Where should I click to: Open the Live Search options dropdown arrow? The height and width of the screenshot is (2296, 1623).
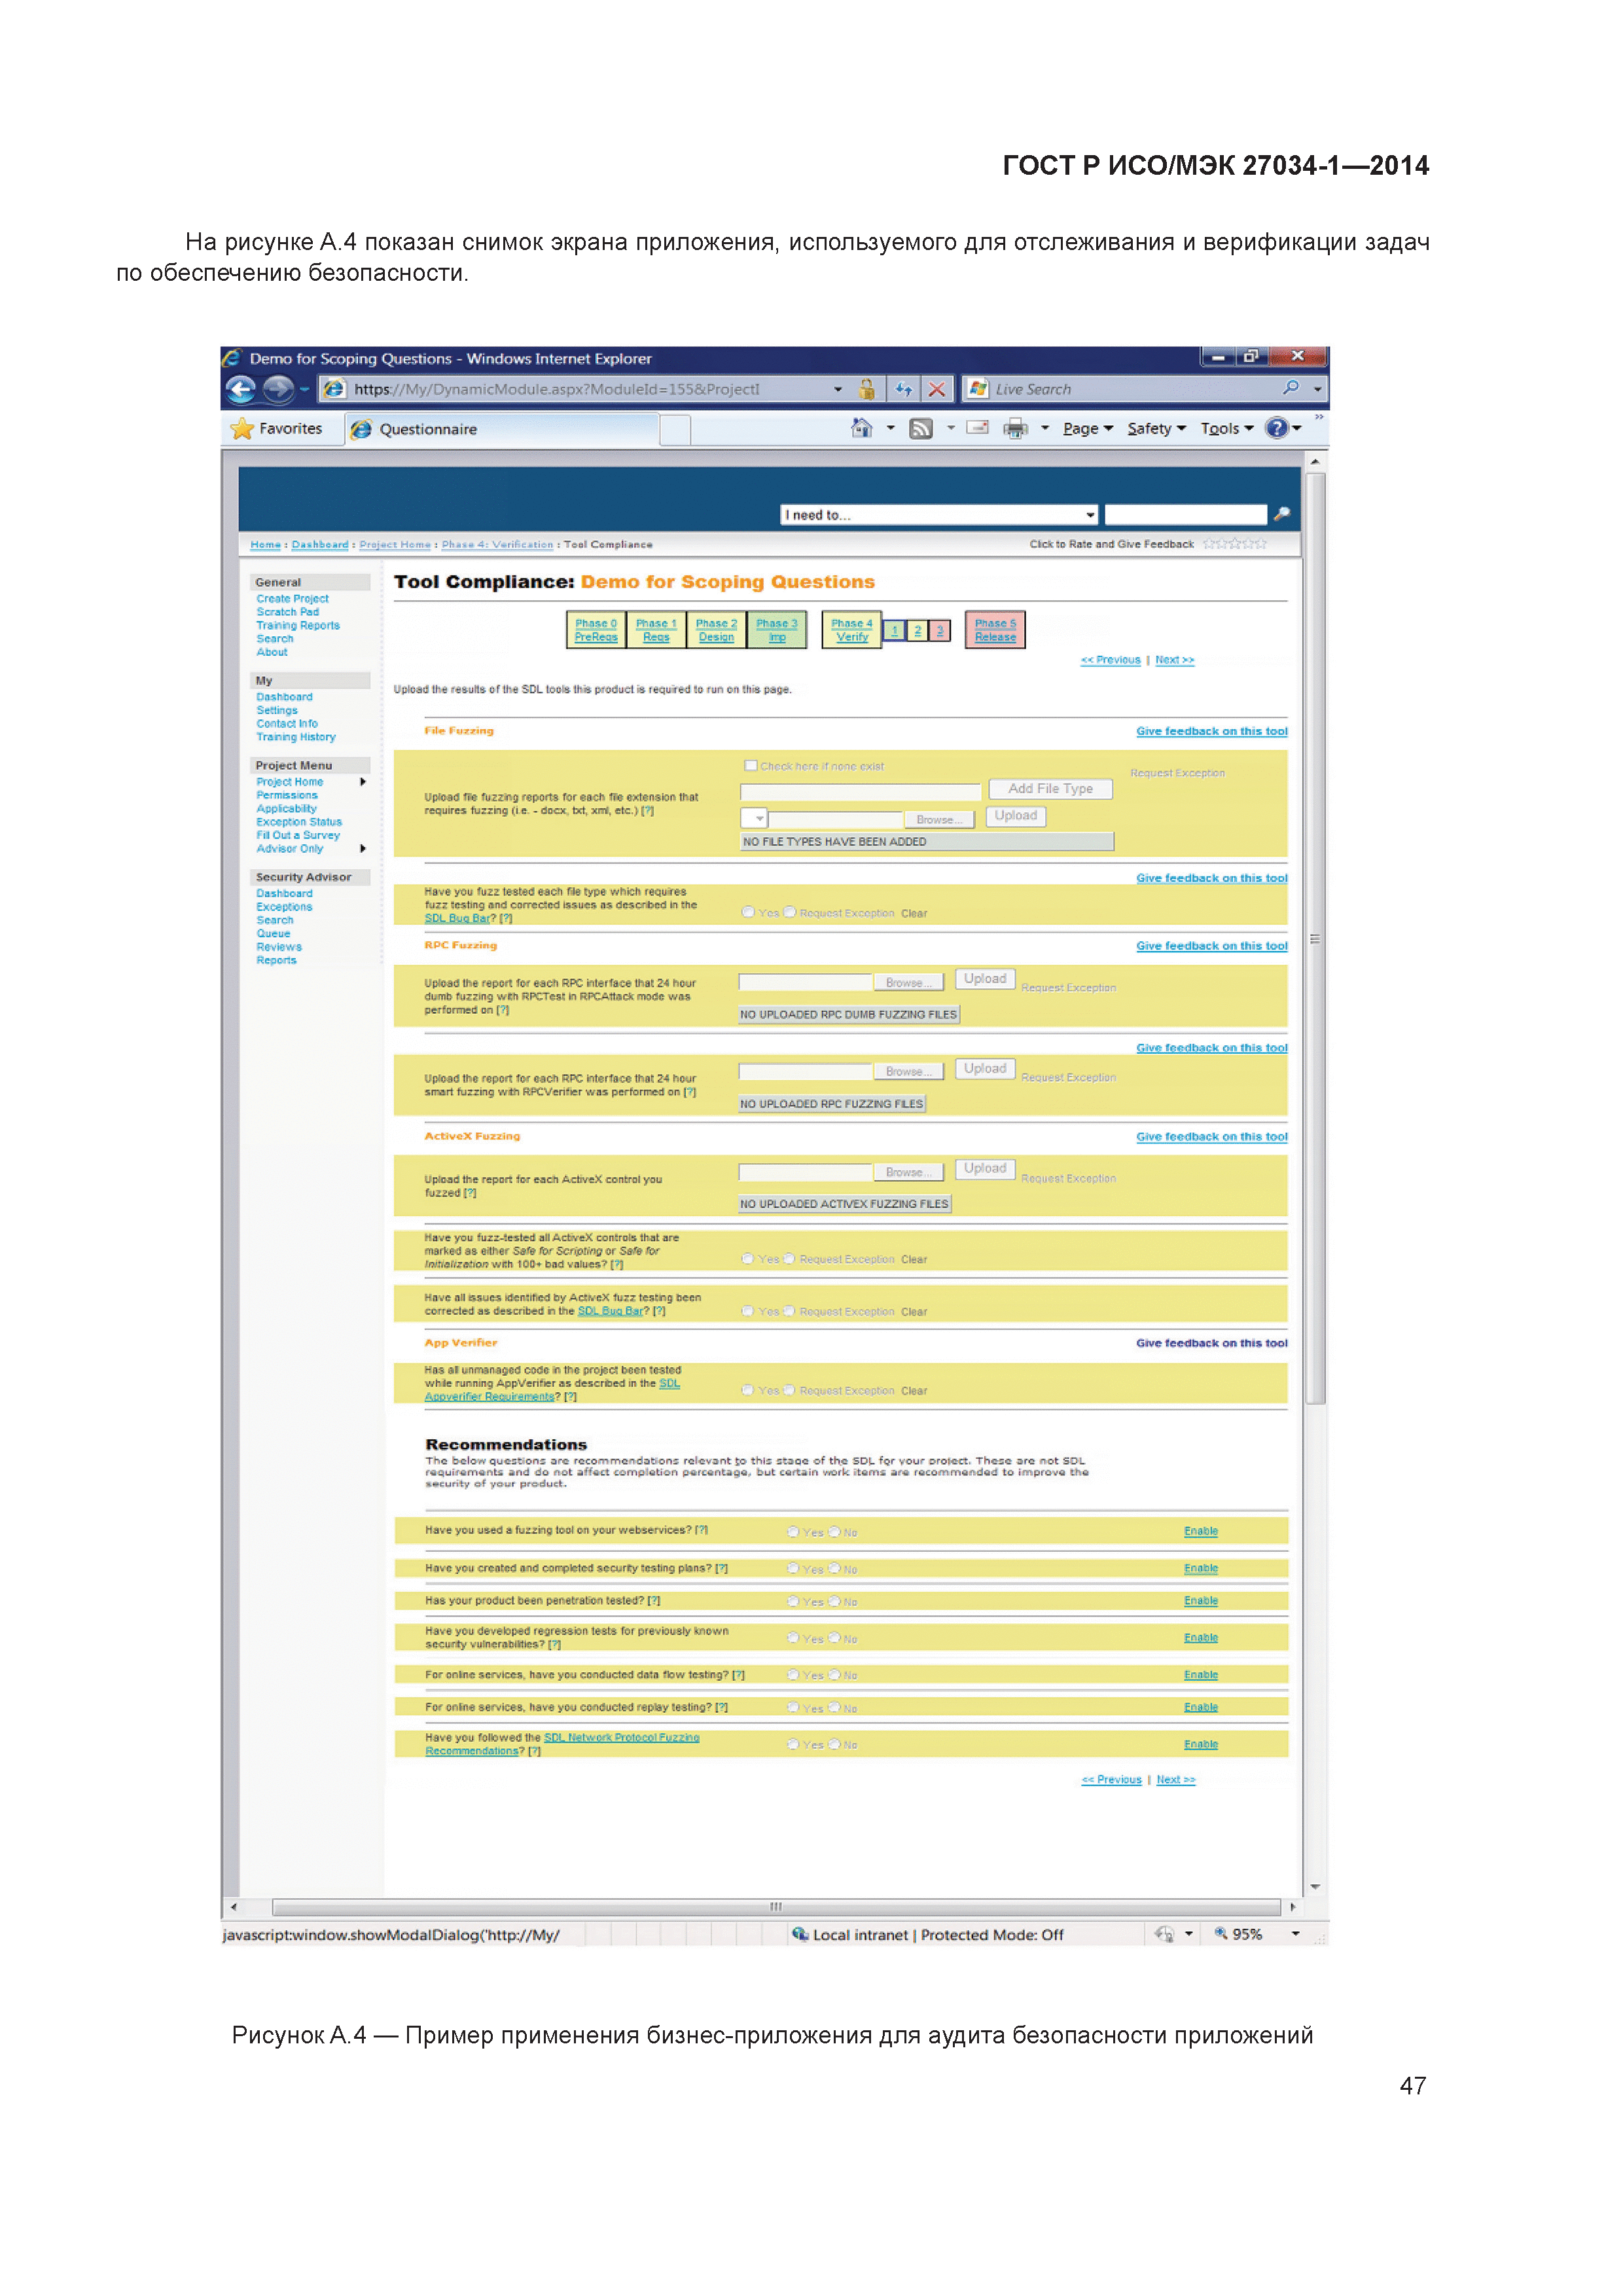[1318, 389]
